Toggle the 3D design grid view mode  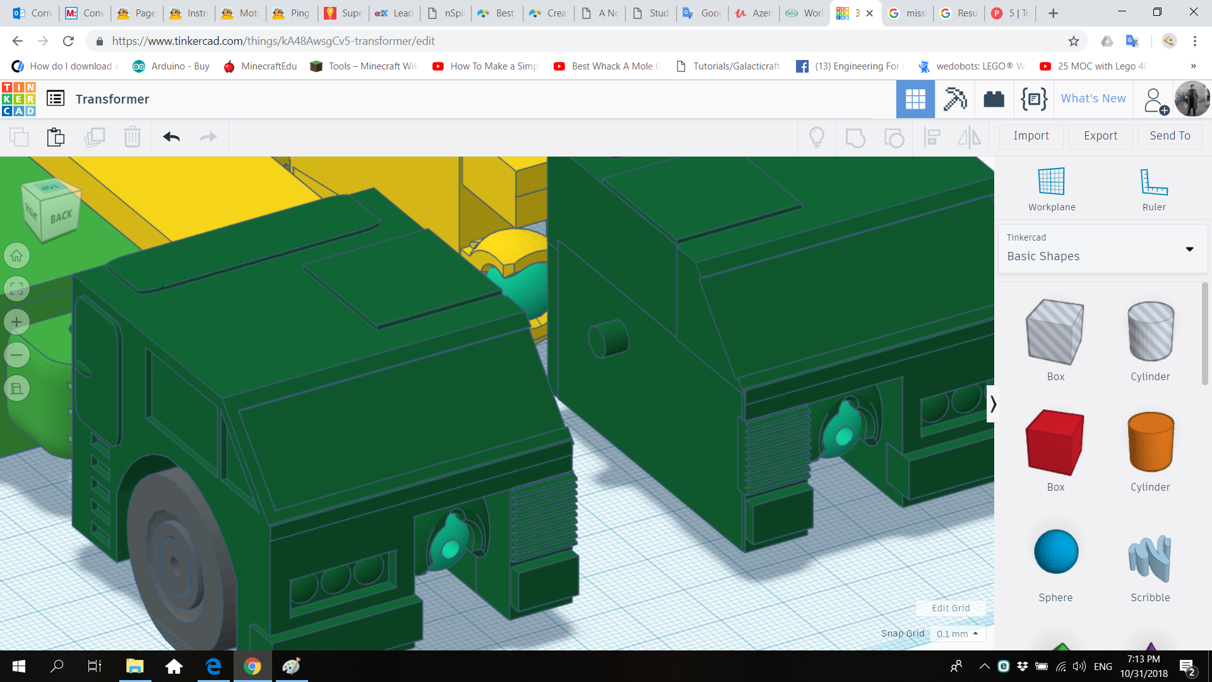point(915,99)
